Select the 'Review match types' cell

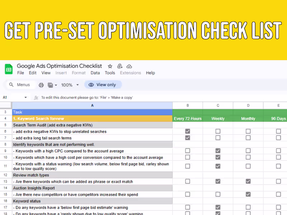click(92, 175)
